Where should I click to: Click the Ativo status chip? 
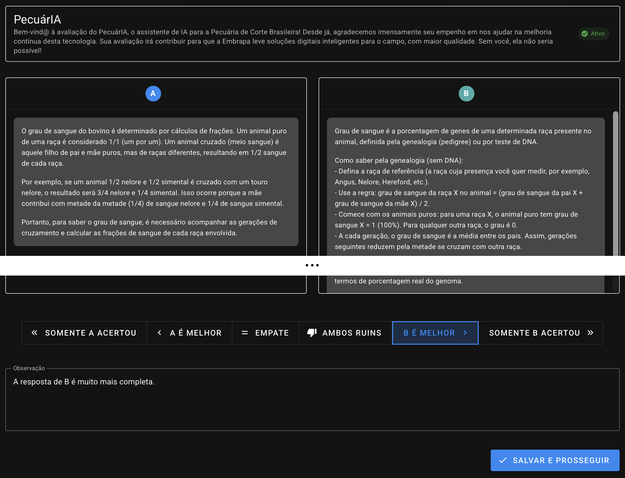coord(594,33)
